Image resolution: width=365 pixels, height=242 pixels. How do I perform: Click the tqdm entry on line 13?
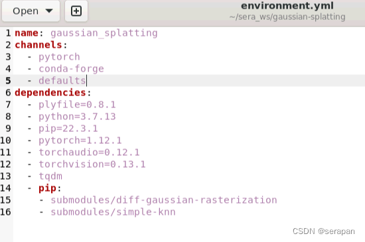(50, 176)
